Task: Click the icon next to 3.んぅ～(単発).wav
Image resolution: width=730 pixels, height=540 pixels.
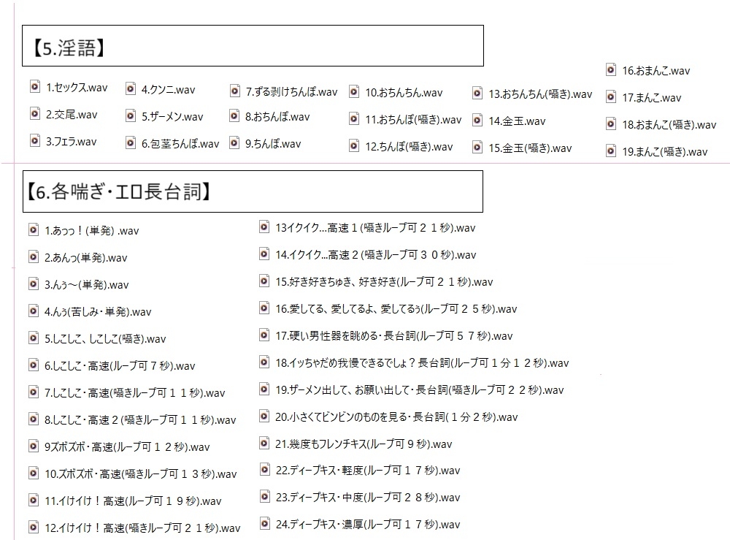Action: tap(34, 284)
